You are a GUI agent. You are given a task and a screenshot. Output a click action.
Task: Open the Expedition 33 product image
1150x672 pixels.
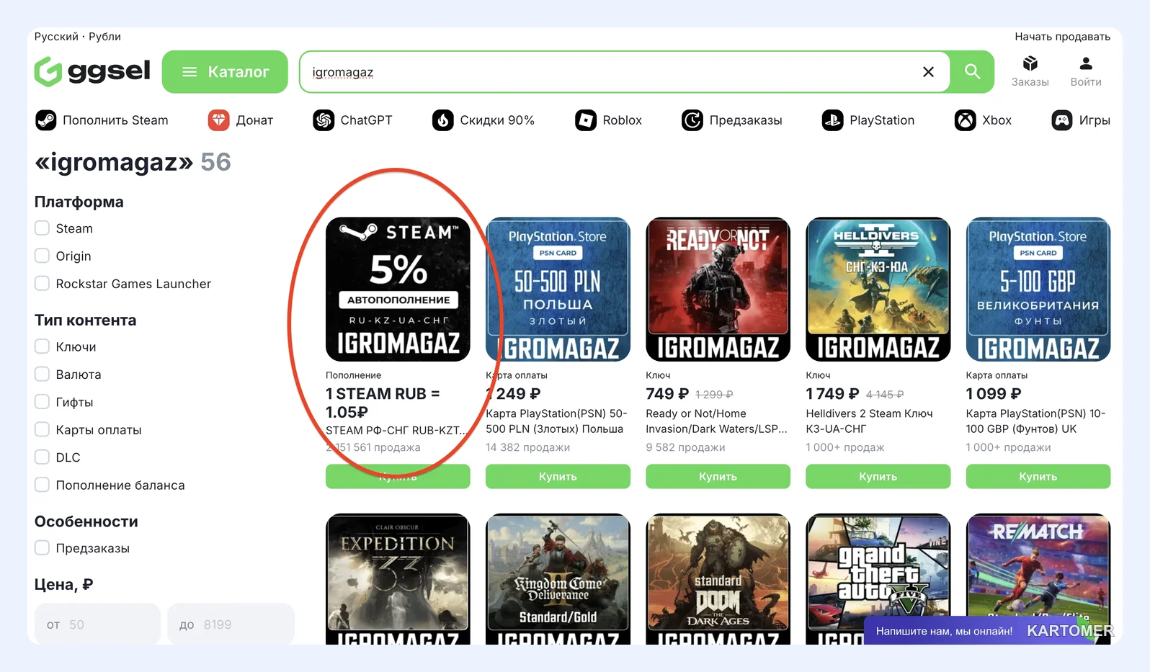[x=398, y=578]
